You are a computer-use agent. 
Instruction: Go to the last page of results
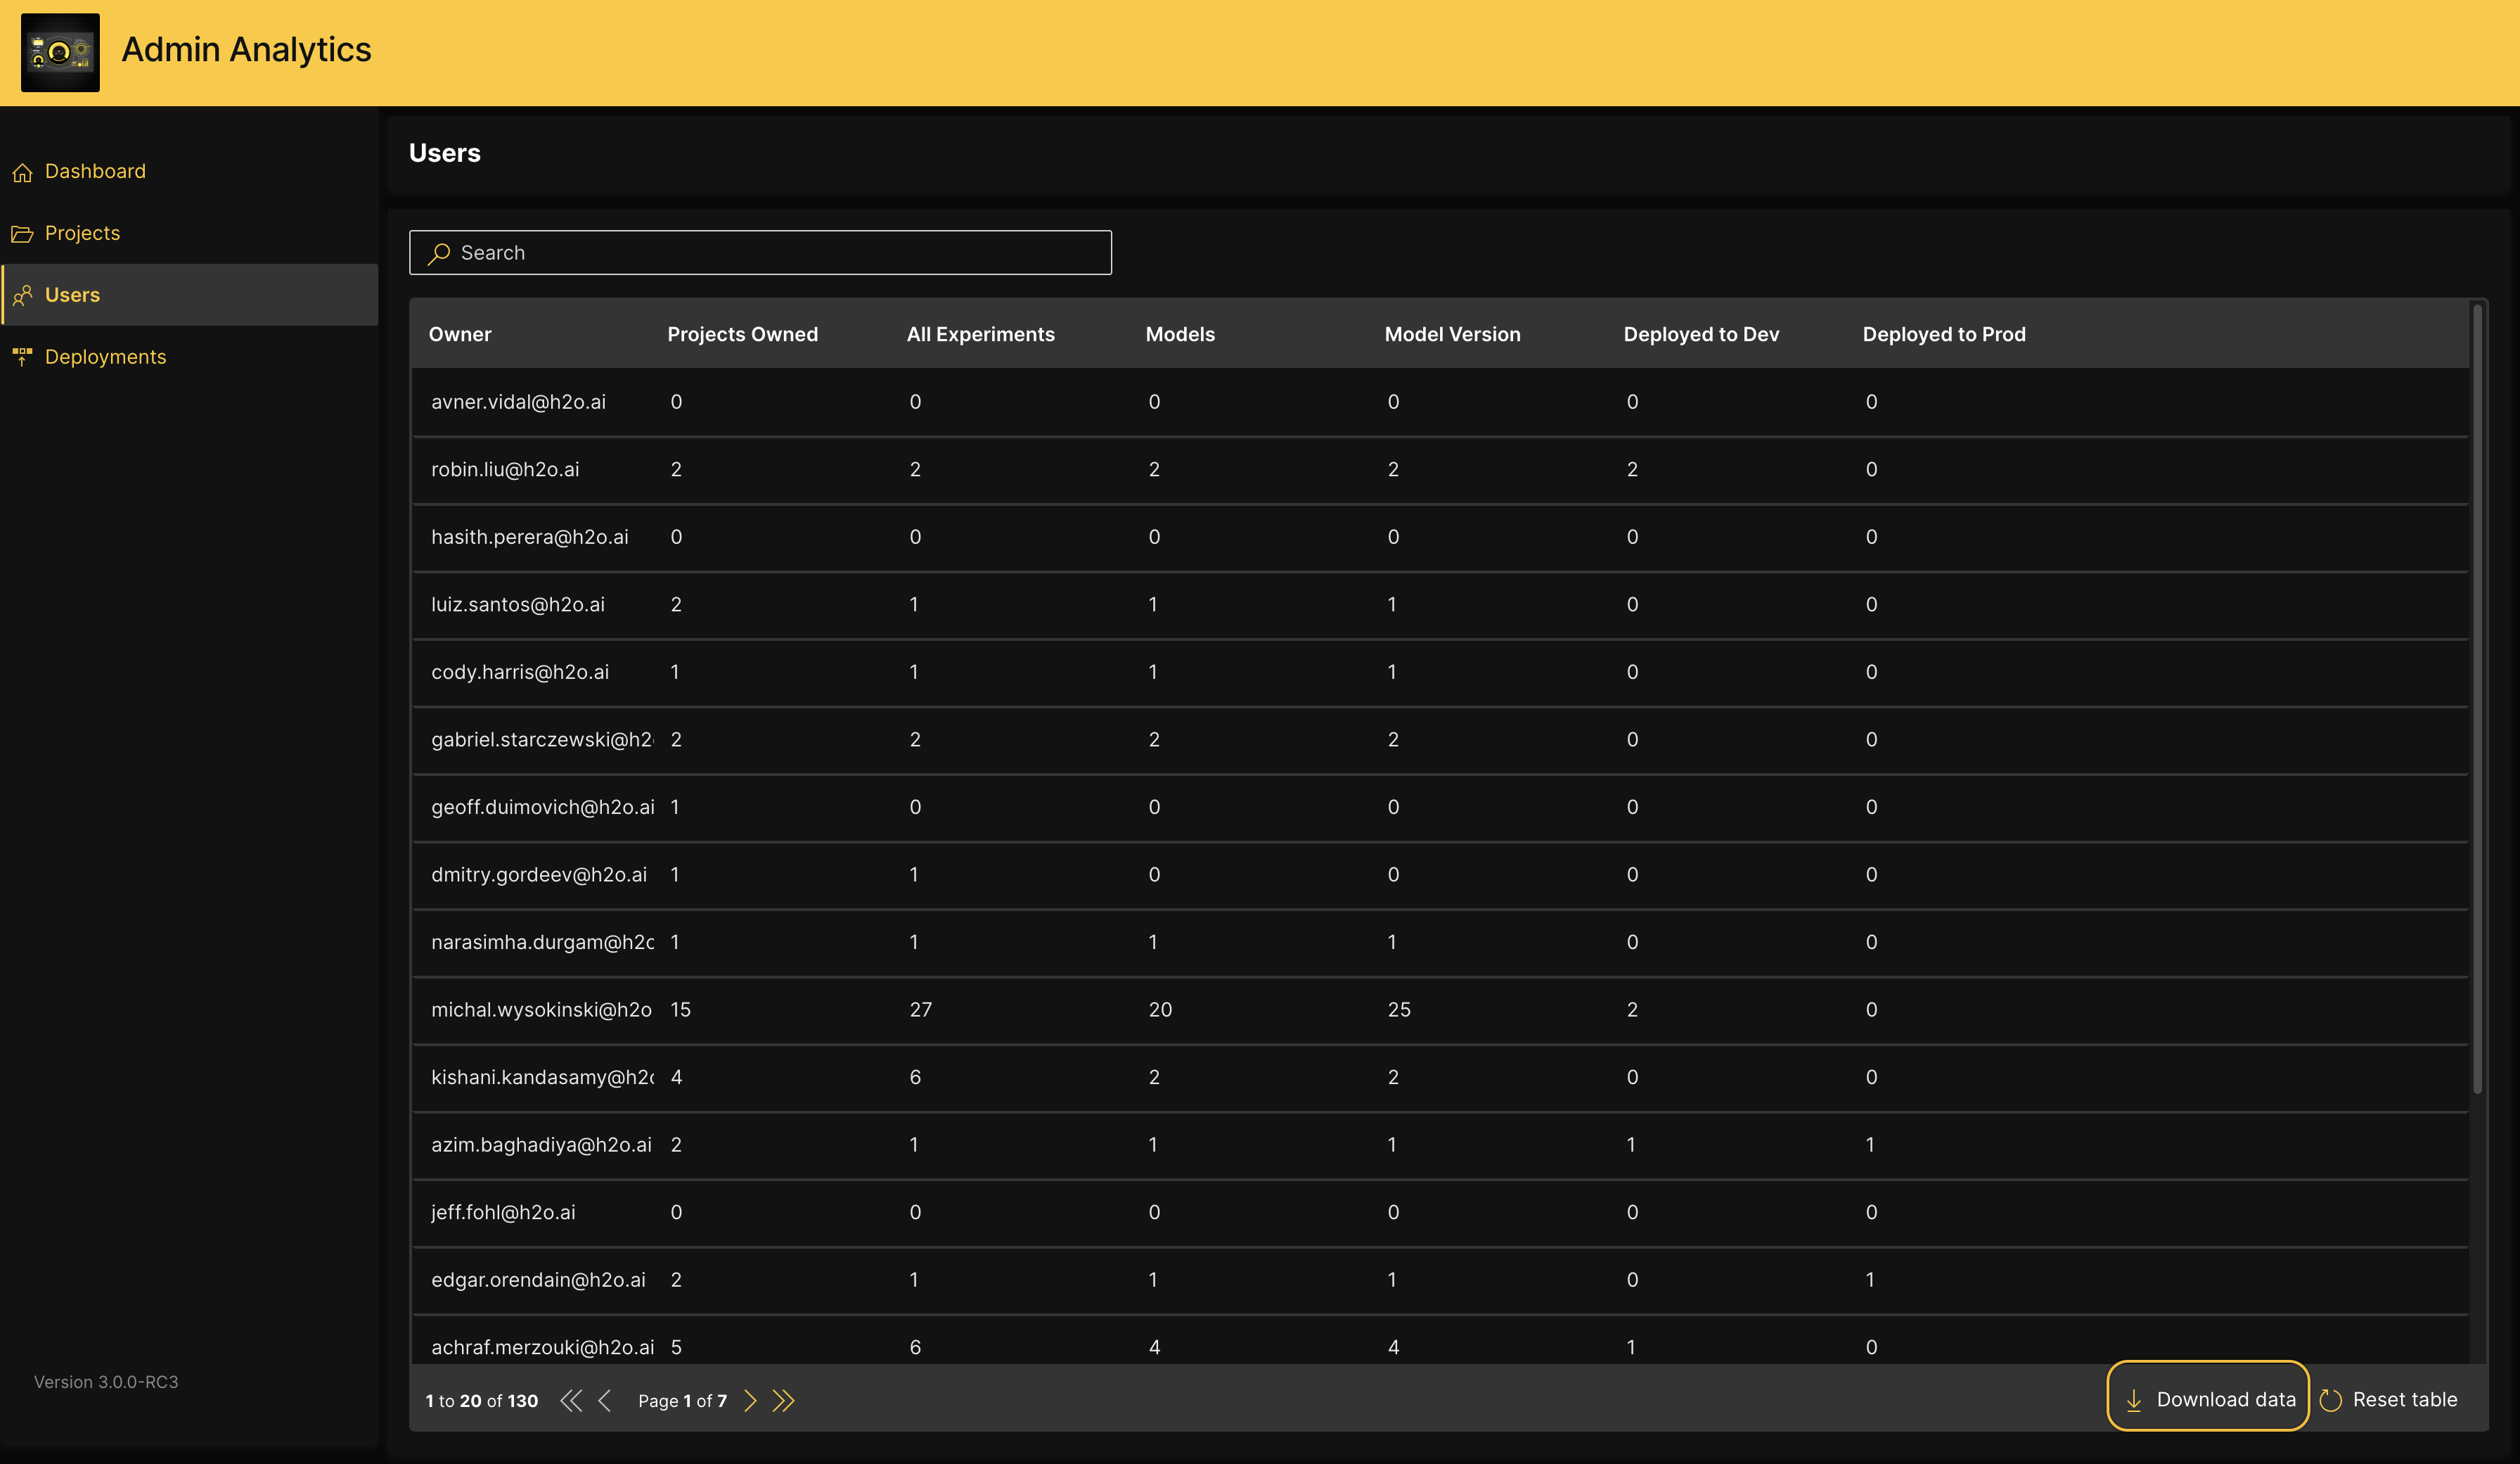coord(784,1400)
